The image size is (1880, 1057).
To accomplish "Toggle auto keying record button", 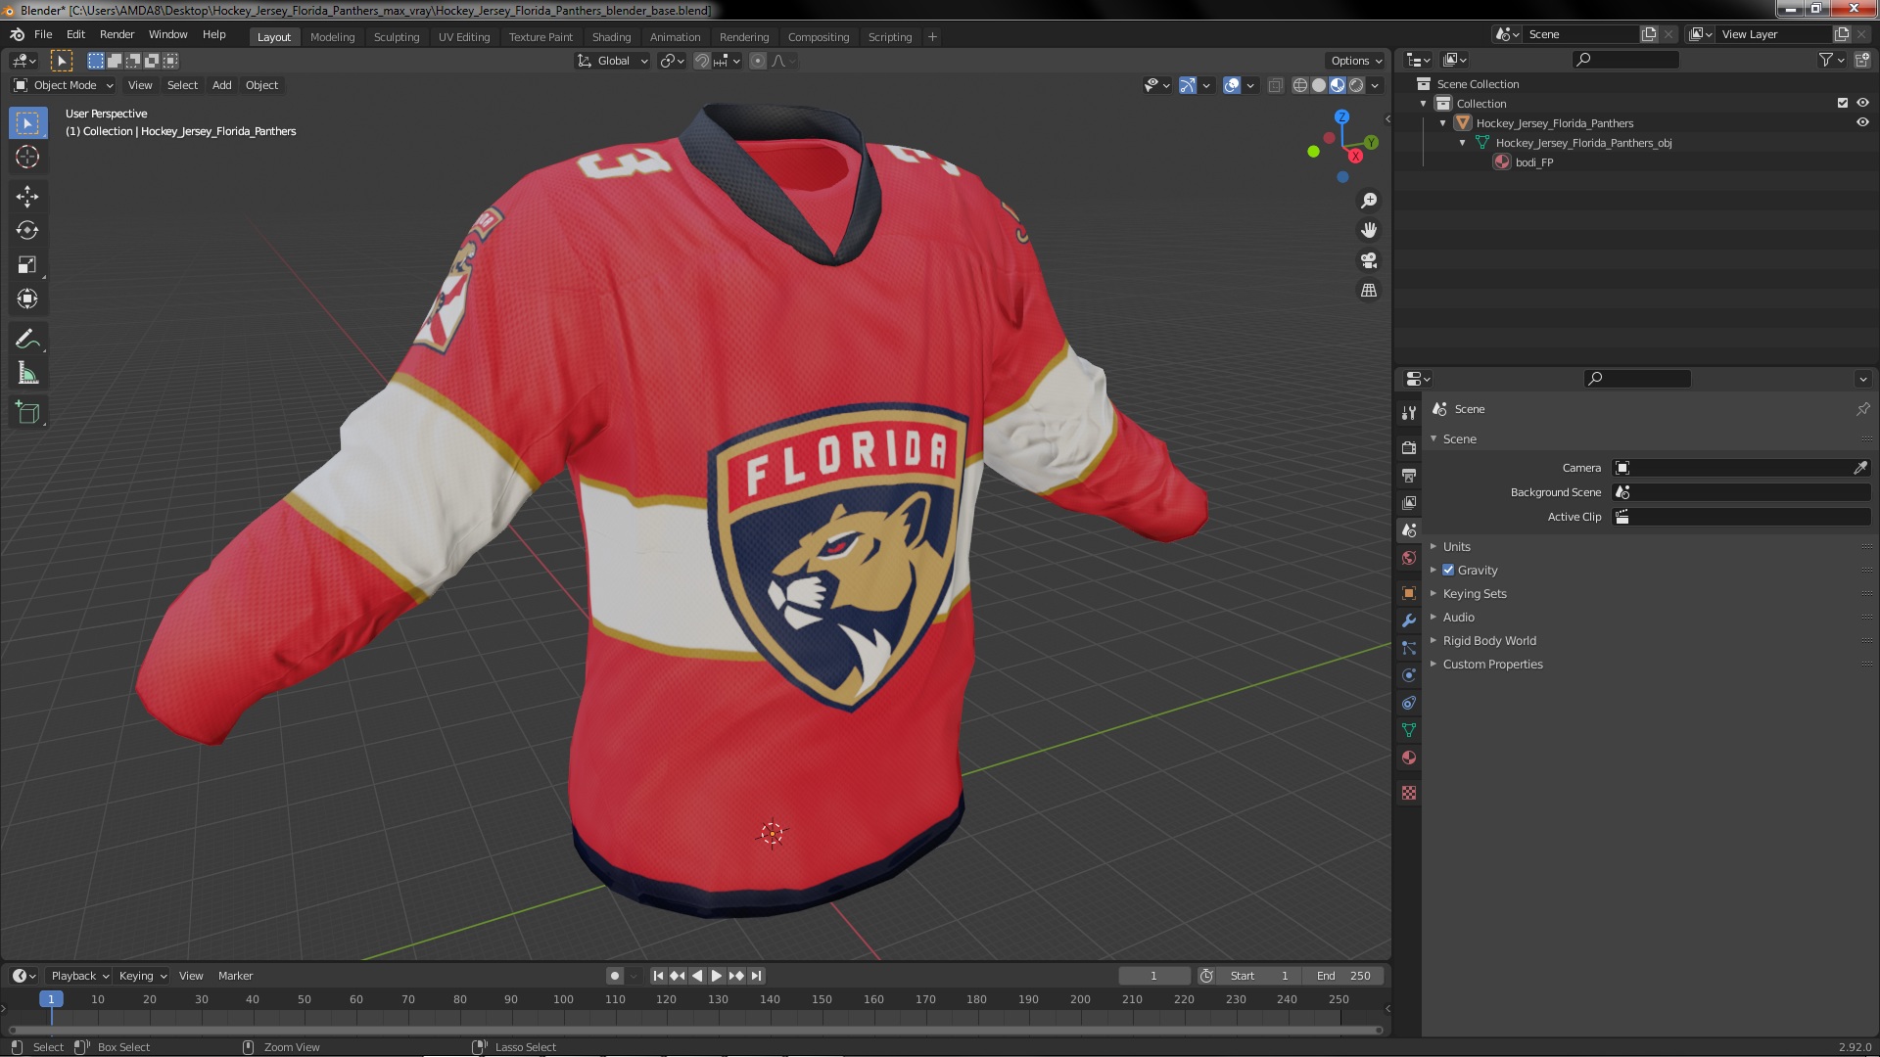I will (x=615, y=976).
